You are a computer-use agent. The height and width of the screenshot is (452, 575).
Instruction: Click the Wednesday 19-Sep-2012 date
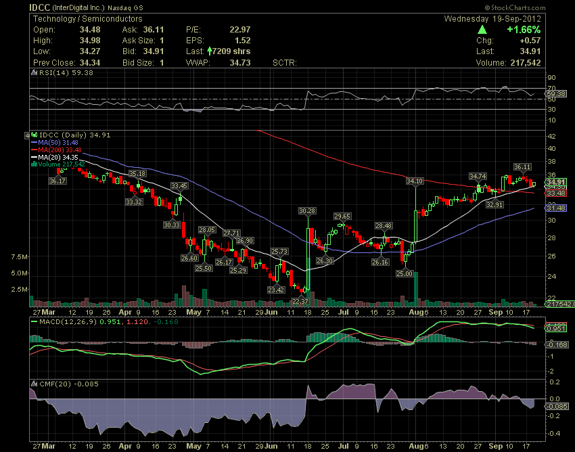pyautogui.click(x=492, y=19)
